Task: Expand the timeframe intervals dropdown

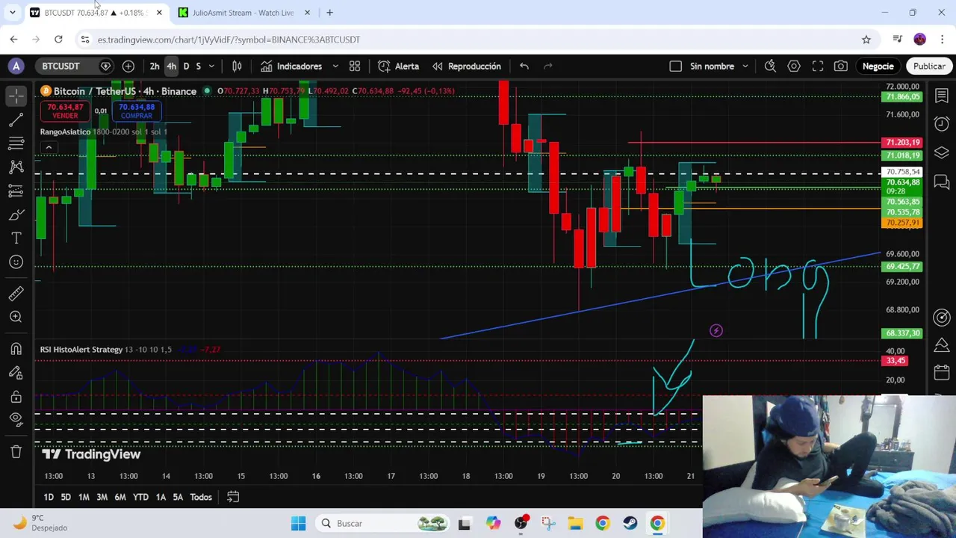Action: click(211, 67)
